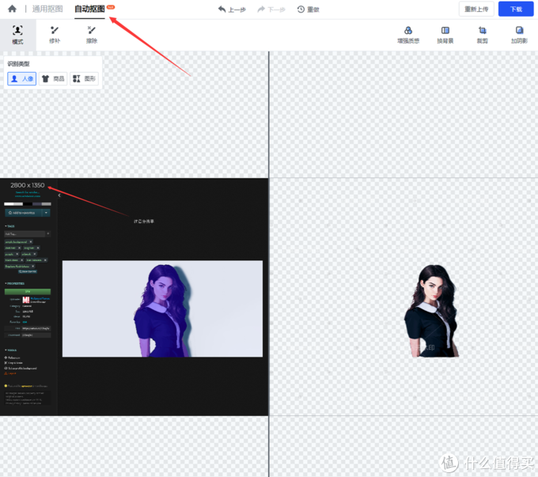Switch to the 自动抠图 tab
This screenshot has width=538, height=477.
tap(89, 9)
